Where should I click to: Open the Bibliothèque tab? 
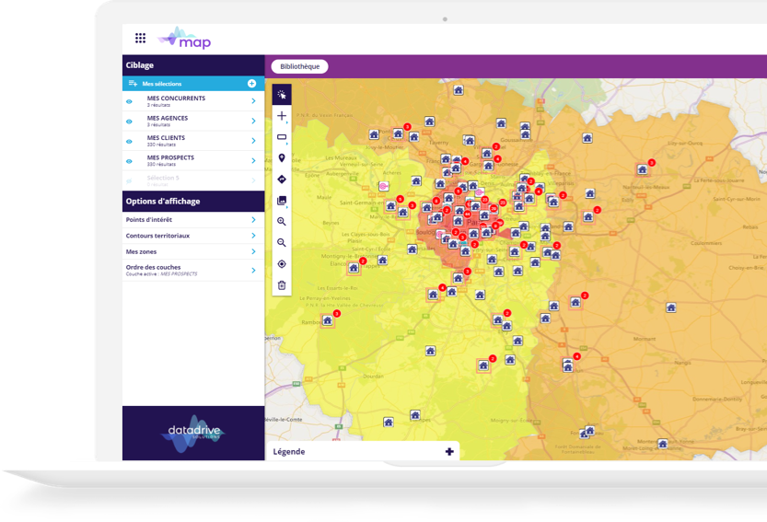pos(299,66)
